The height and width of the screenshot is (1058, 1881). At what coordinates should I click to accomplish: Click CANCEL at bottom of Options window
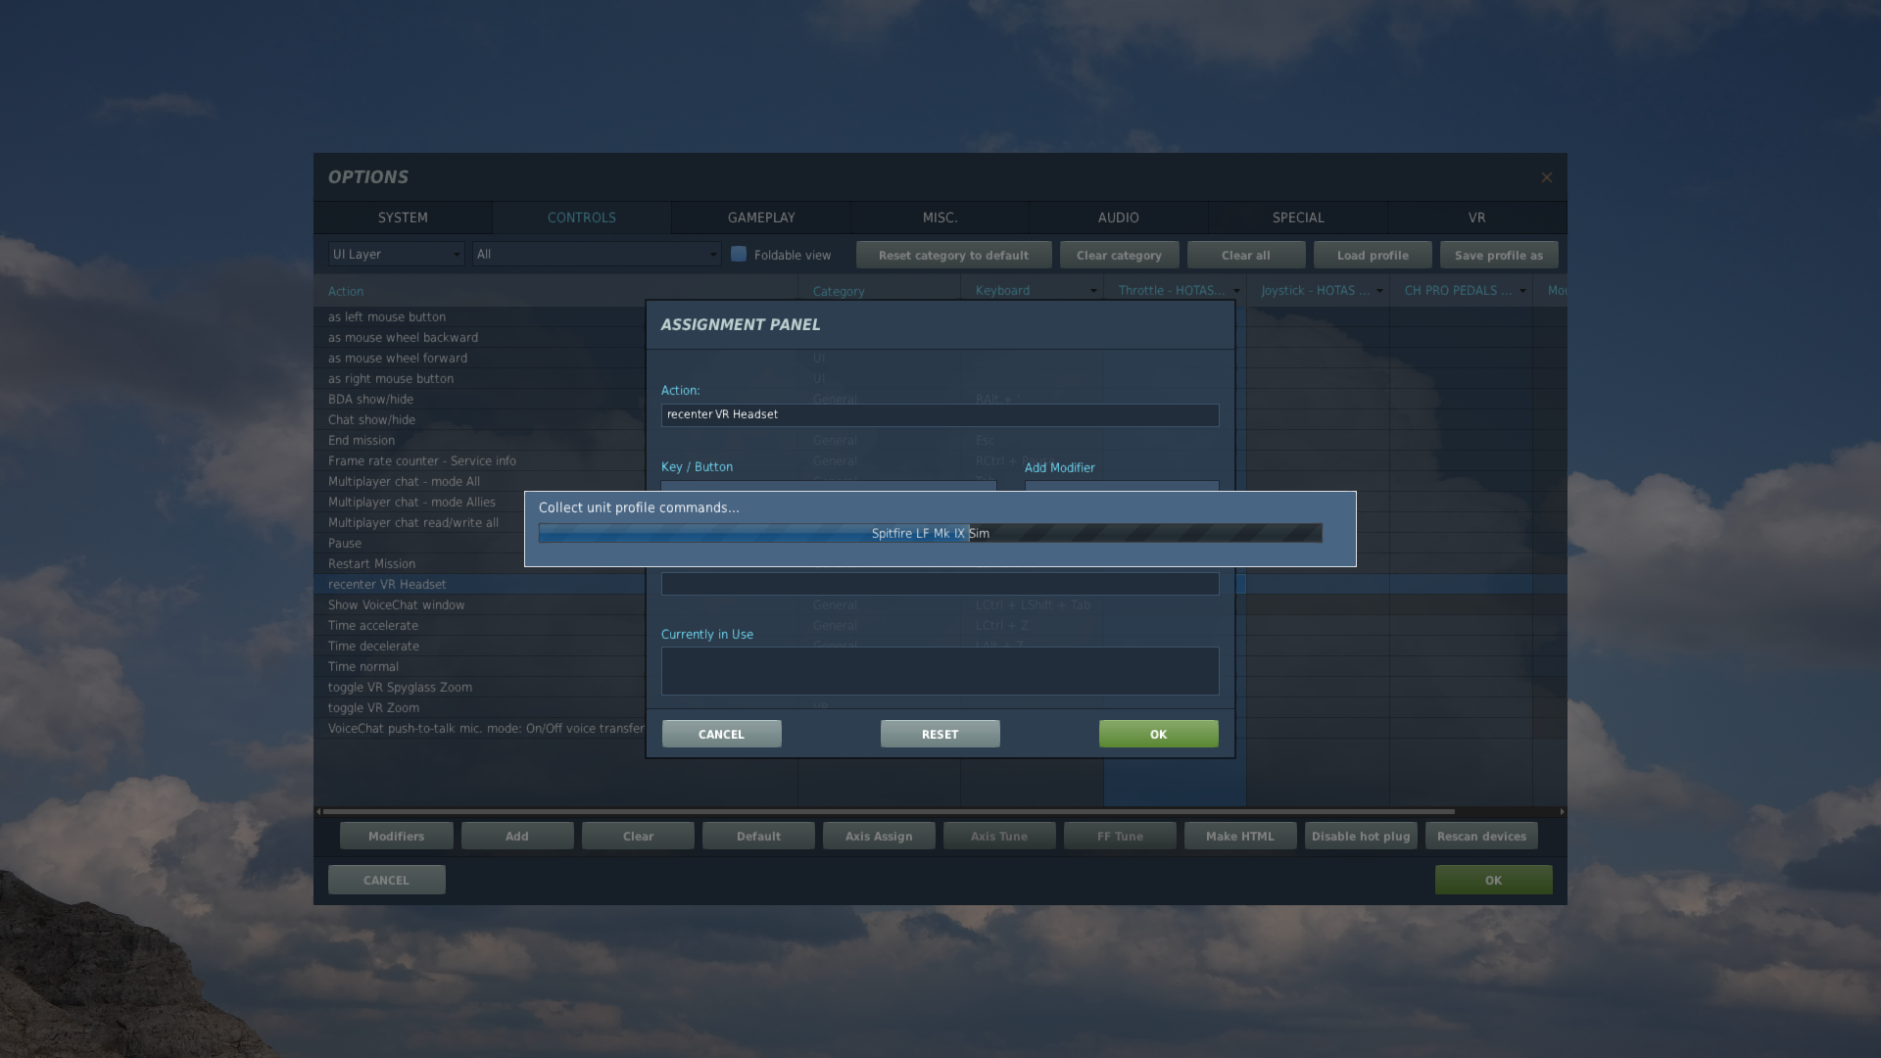pyautogui.click(x=387, y=880)
